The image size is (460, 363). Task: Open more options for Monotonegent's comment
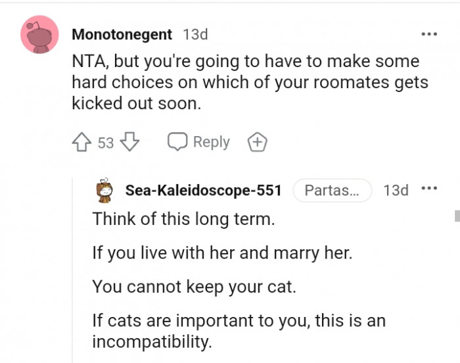428,34
